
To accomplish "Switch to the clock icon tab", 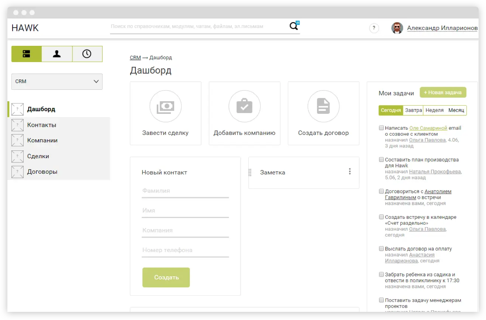I will click(87, 54).
